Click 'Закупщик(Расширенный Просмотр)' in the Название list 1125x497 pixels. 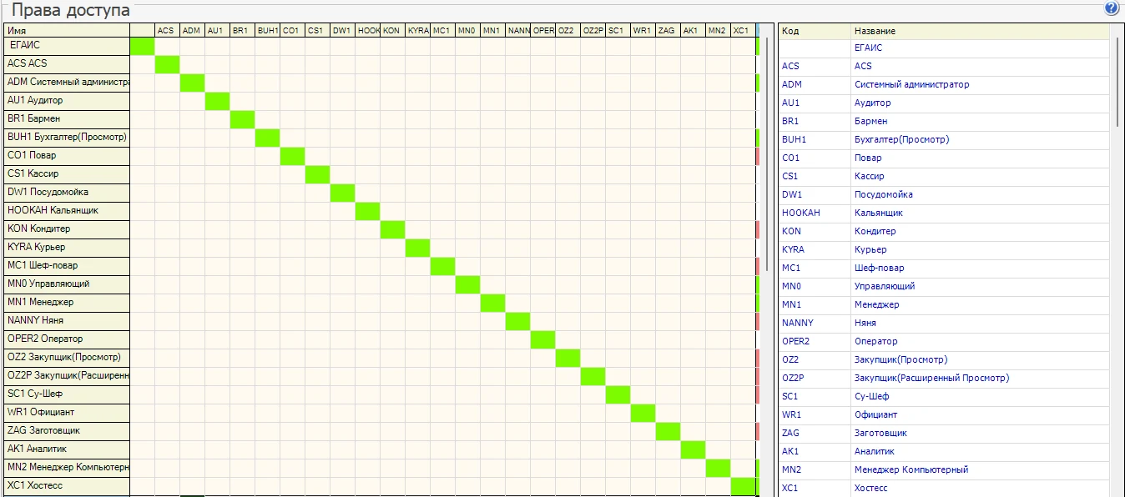tap(931, 378)
